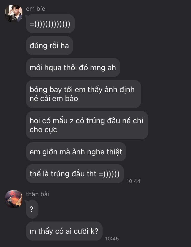This screenshot has width=191, height=247.
Task: Open em bíe's profile avatar
Action: (x=14, y=13)
